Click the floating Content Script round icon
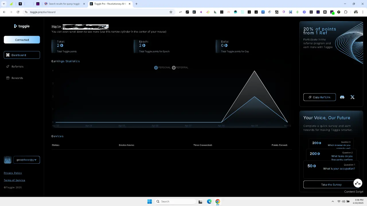The width and height of the screenshot is (367, 206). click(x=358, y=183)
